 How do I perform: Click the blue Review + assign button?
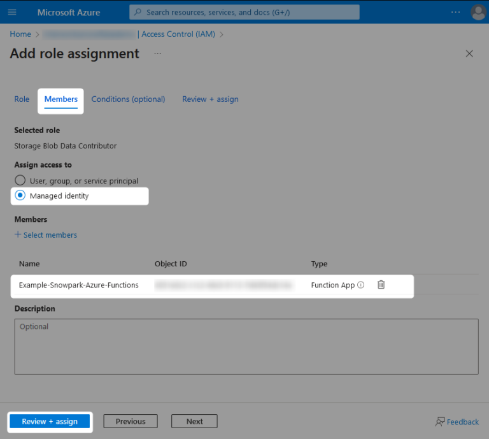tap(50, 421)
